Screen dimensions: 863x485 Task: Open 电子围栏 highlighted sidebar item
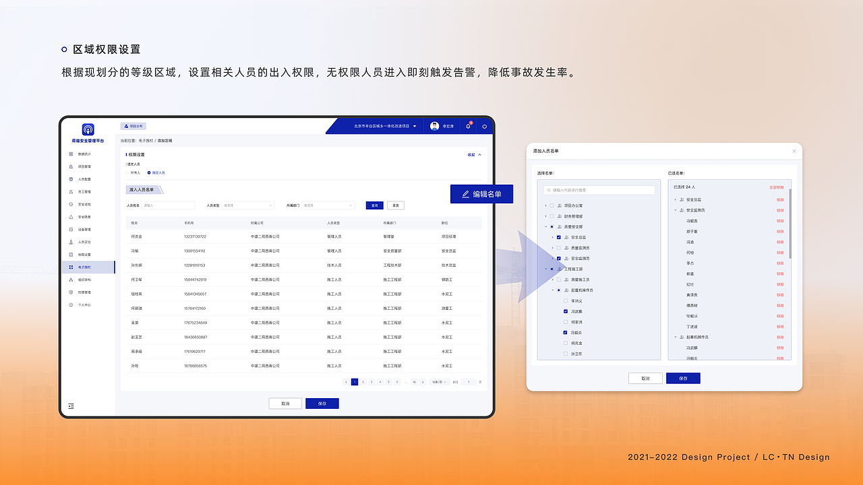click(x=88, y=267)
